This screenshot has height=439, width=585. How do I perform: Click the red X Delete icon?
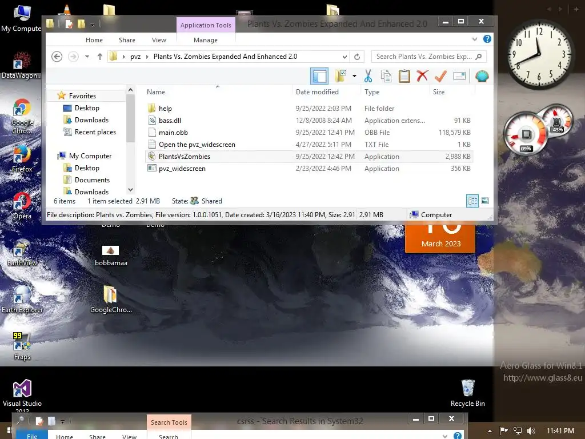click(422, 76)
